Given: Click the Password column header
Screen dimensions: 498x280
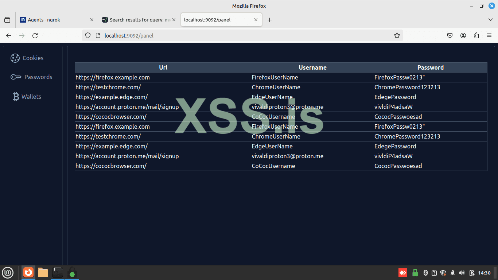Looking at the screenshot, I should pos(431,67).
